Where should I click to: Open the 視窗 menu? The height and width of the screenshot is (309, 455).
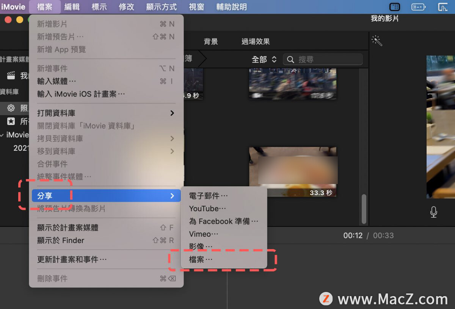196,7
